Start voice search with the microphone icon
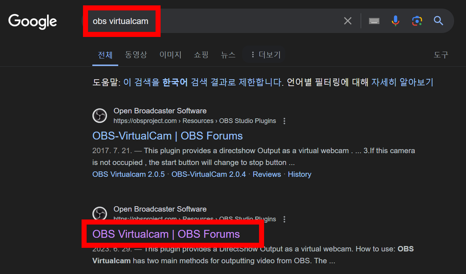The height and width of the screenshot is (274, 466). pos(395,21)
